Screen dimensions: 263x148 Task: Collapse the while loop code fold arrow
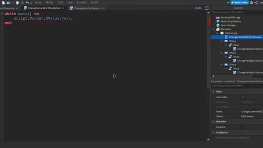2,14
